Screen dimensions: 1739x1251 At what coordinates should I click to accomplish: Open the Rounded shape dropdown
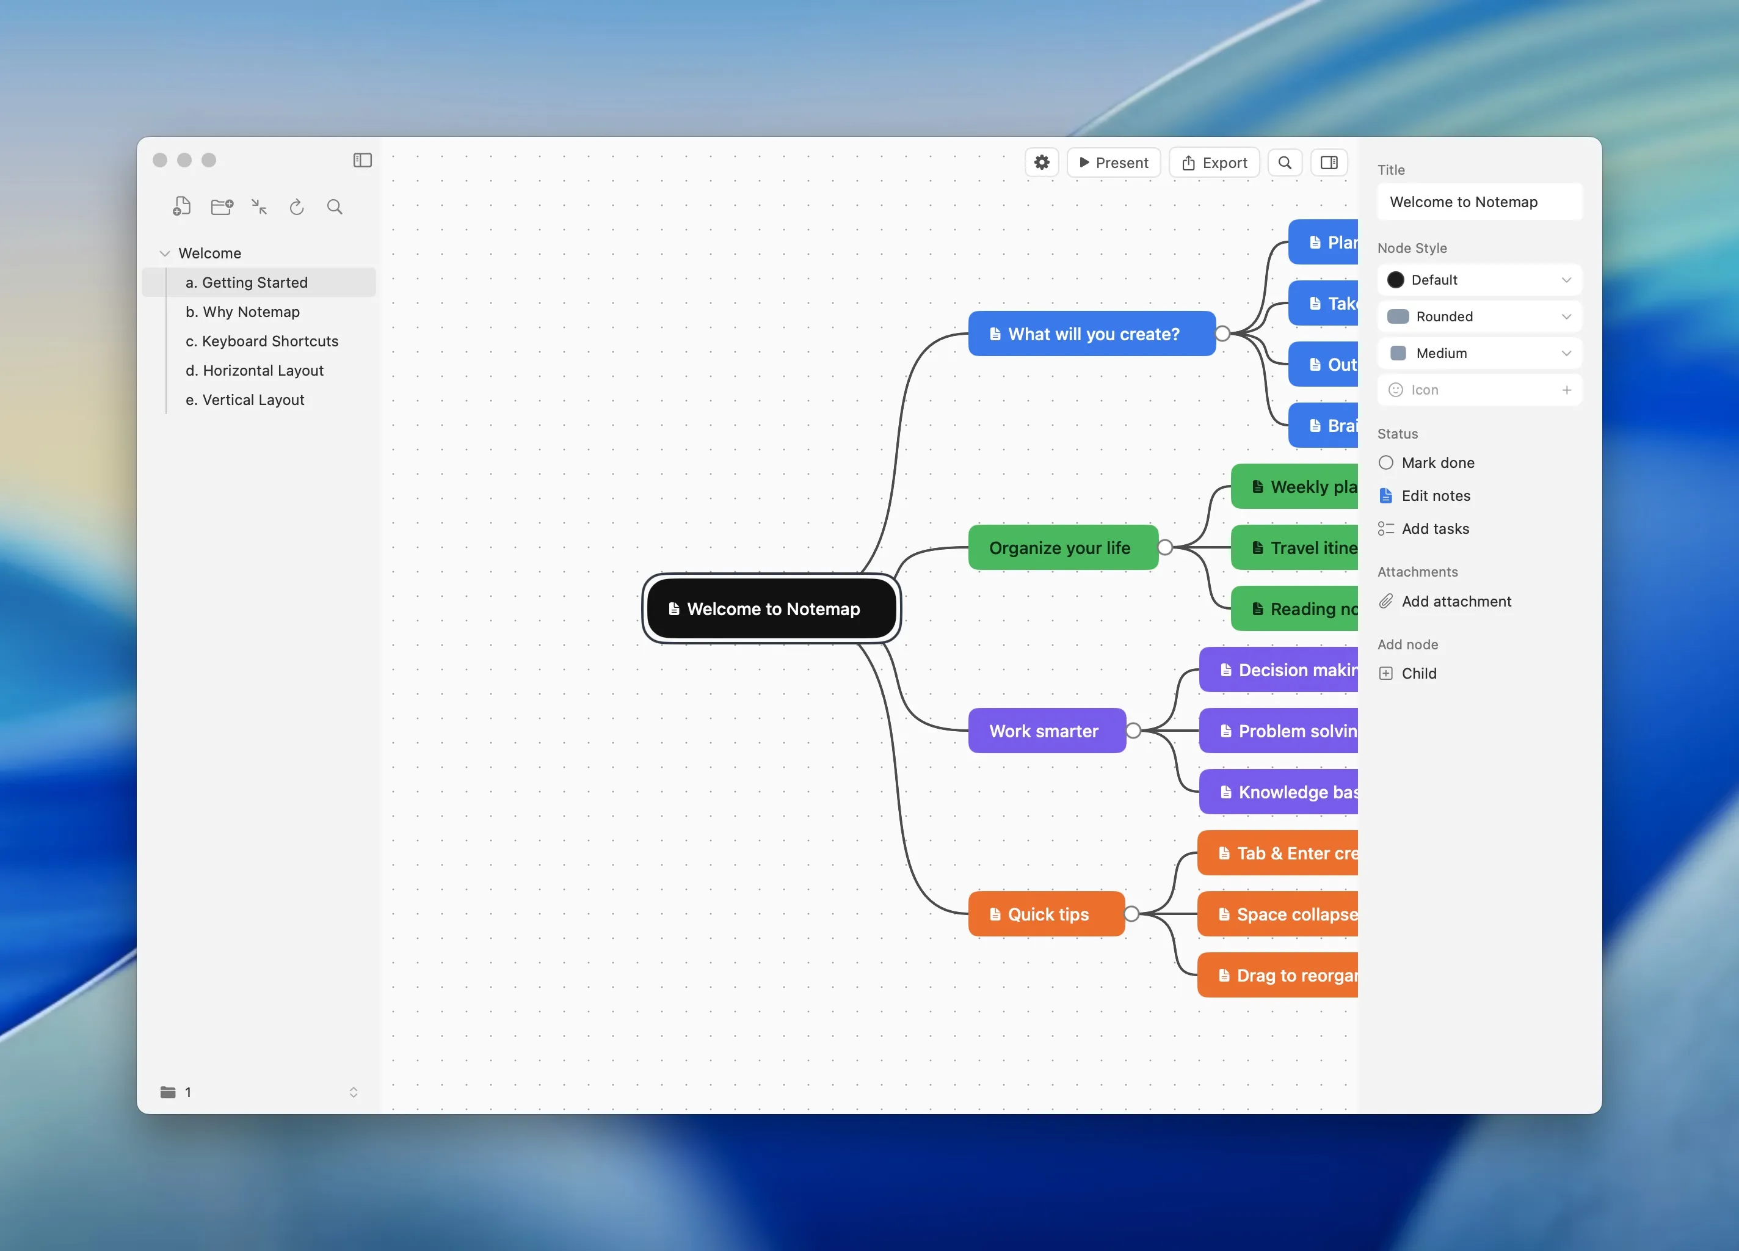tap(1479, 317)
